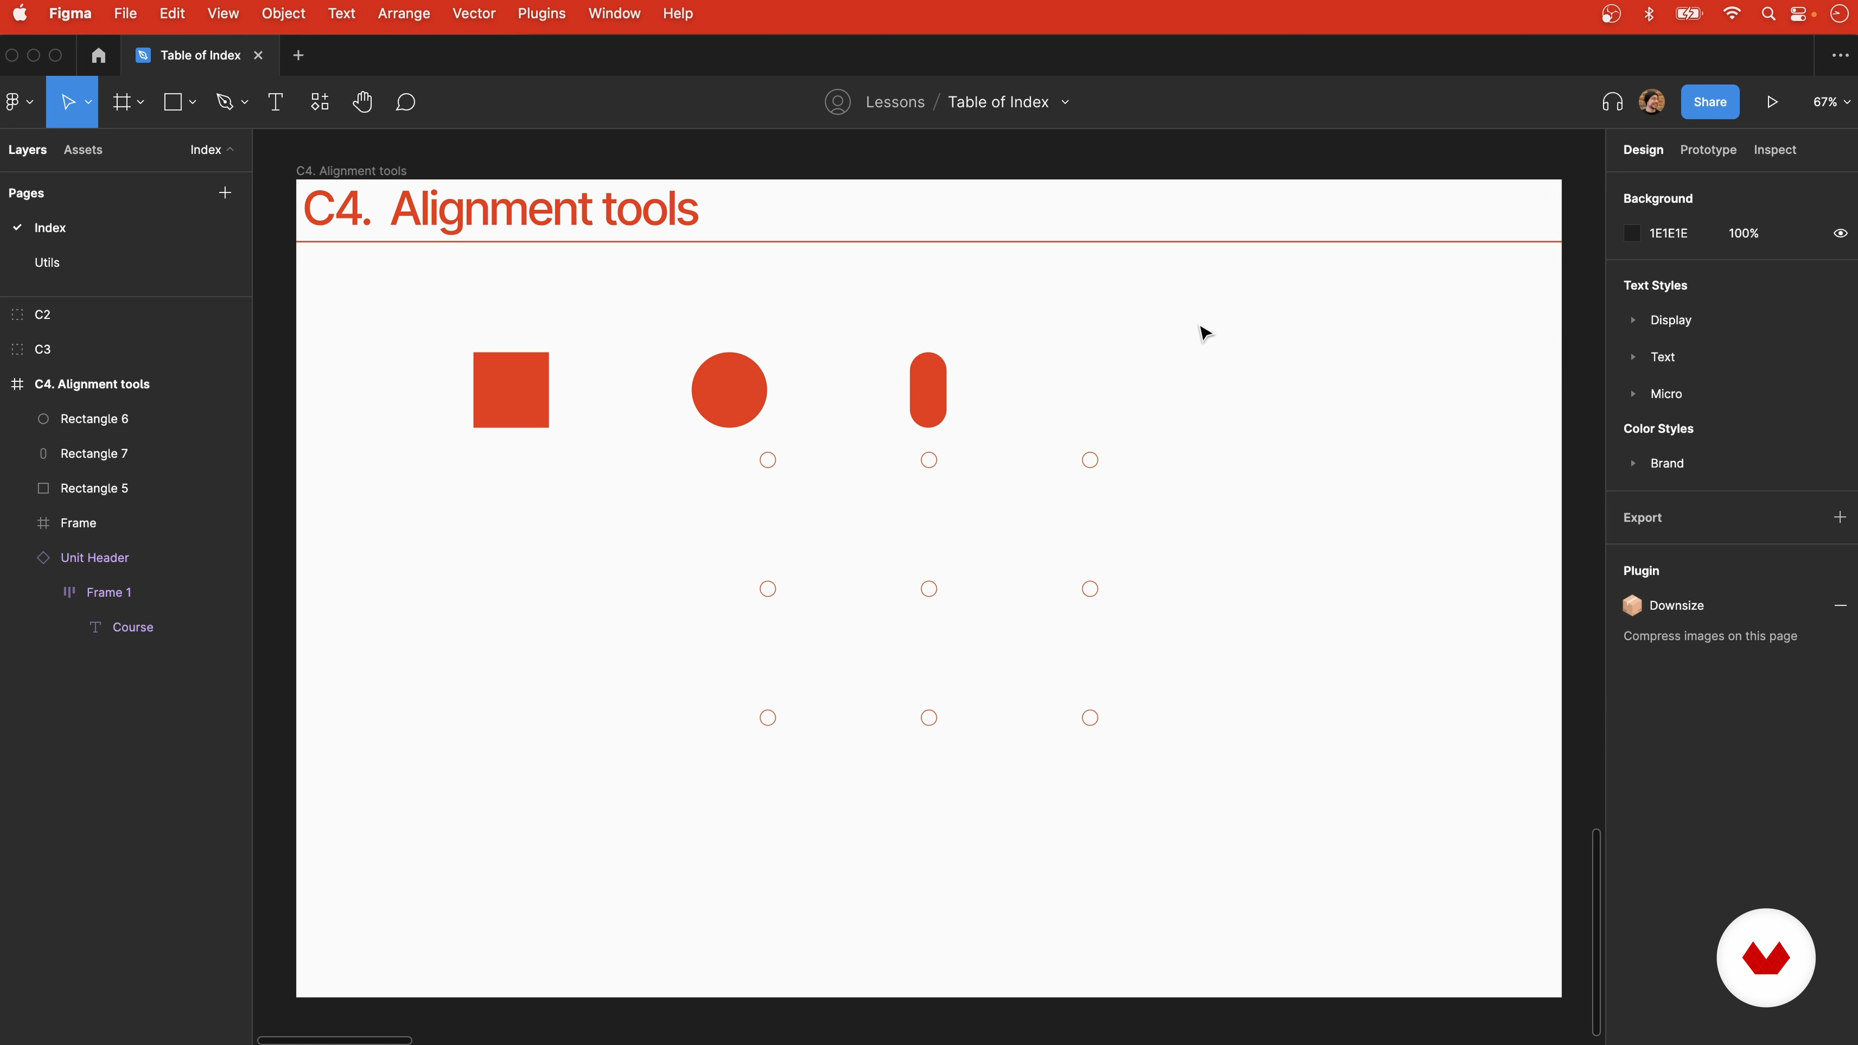Expand the Text styles group
The image size is (1858, 1045).
pyautogui.click(x=1633, y=356)
